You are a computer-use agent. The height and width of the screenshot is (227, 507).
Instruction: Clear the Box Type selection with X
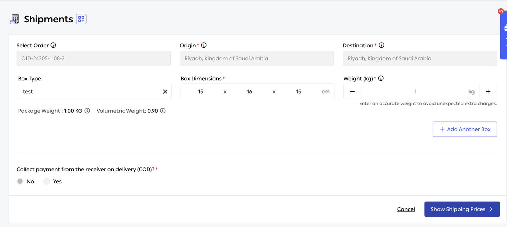tap(165, 92)
